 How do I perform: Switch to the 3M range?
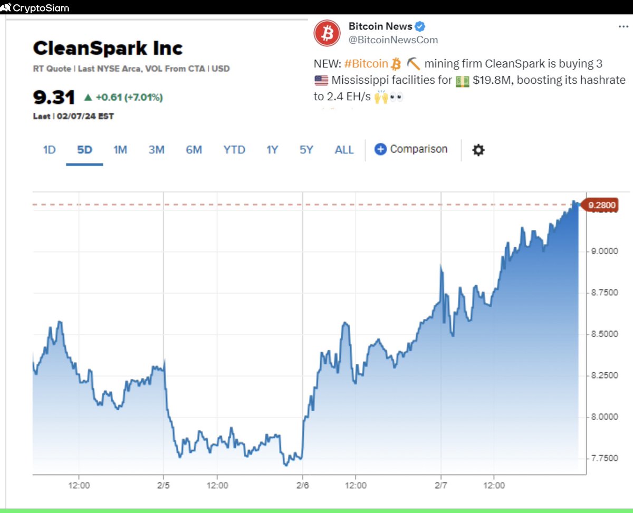(x=157, y=150)
